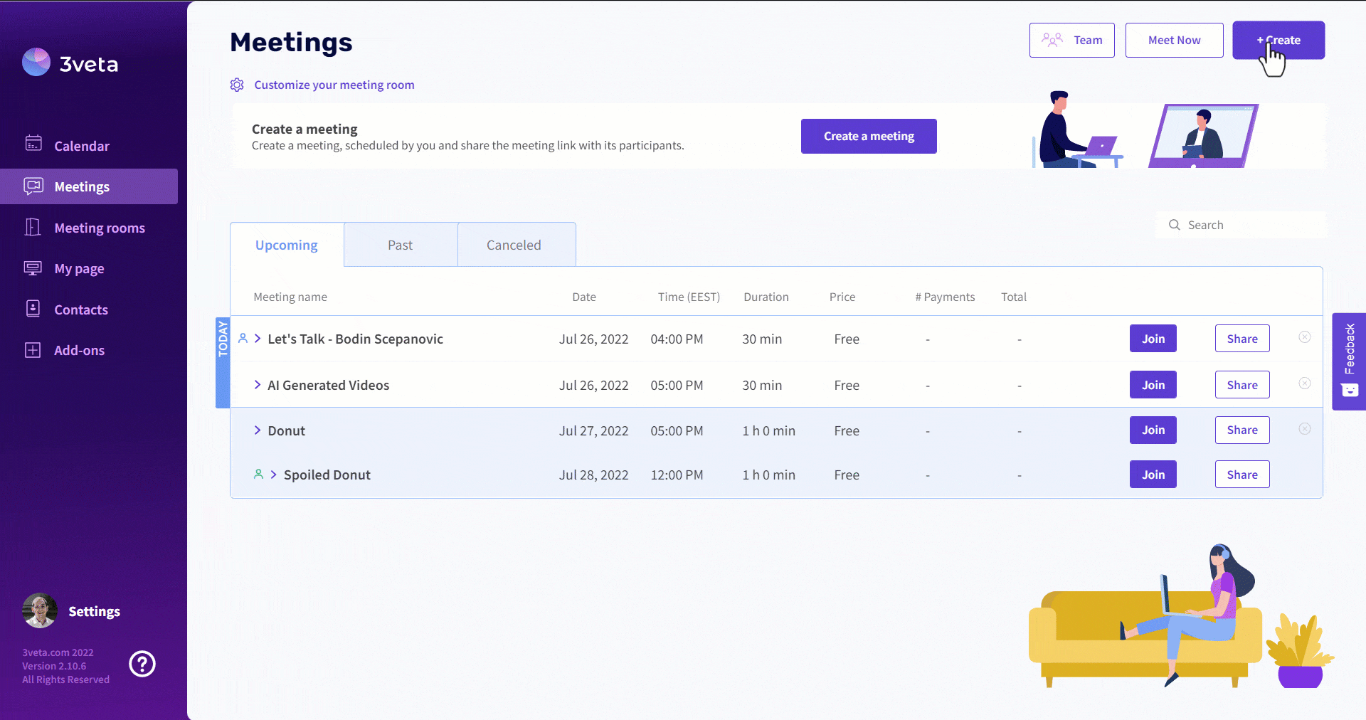Join the Donut meeting
The height and width of the screenshot is (720, 1366).
point(1153,430)
